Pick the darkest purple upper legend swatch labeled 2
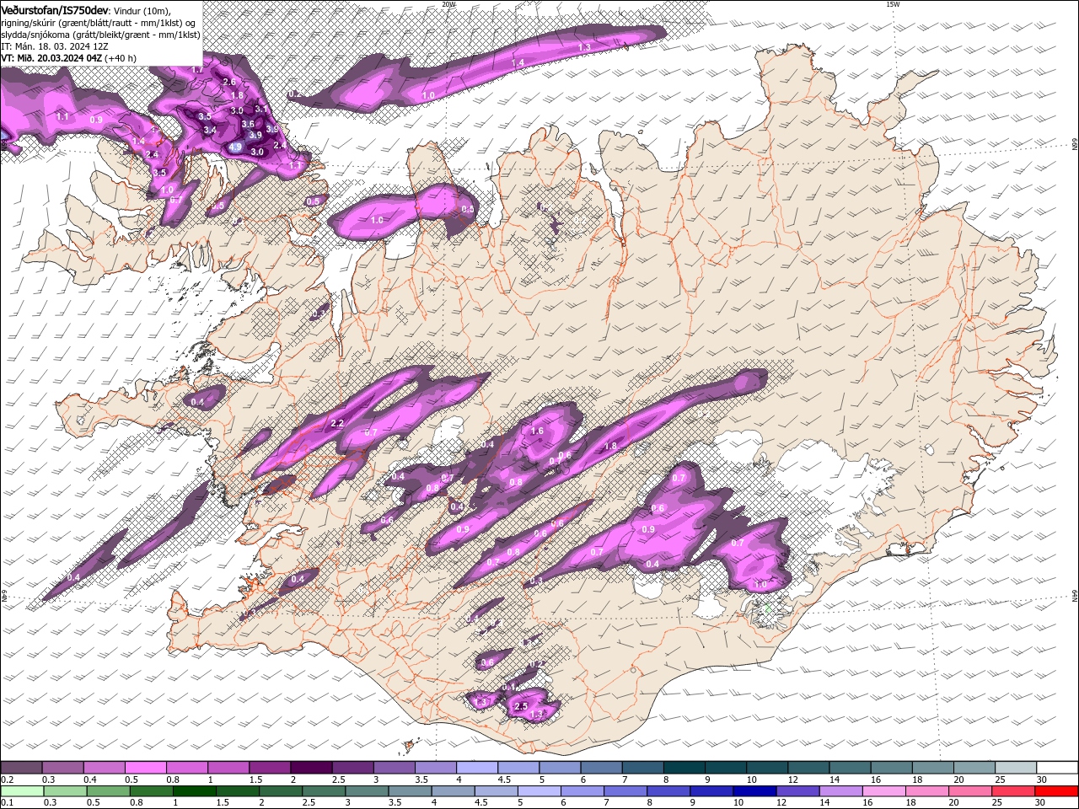Image resolution: width=1079 pixels, height=809 pixels. 312,768
